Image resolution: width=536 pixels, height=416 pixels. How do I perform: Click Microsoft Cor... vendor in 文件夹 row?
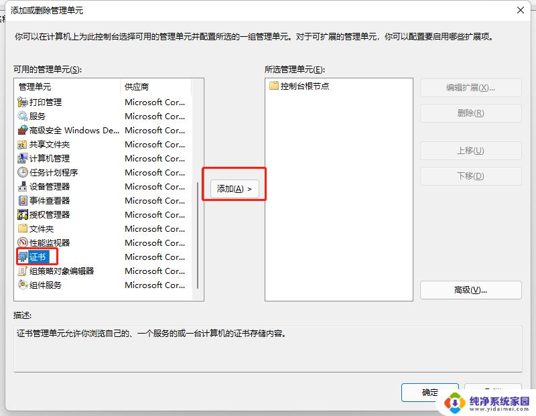click(155, 228)
